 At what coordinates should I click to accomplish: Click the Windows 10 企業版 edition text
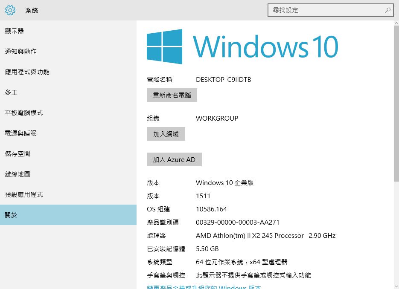pyautogui.click(x=225, y=182)
